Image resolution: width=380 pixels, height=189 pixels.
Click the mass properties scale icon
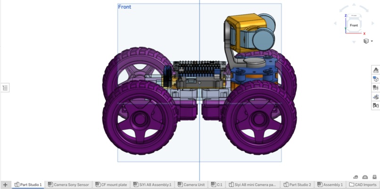pyautogui.click(x=375, y=177)
